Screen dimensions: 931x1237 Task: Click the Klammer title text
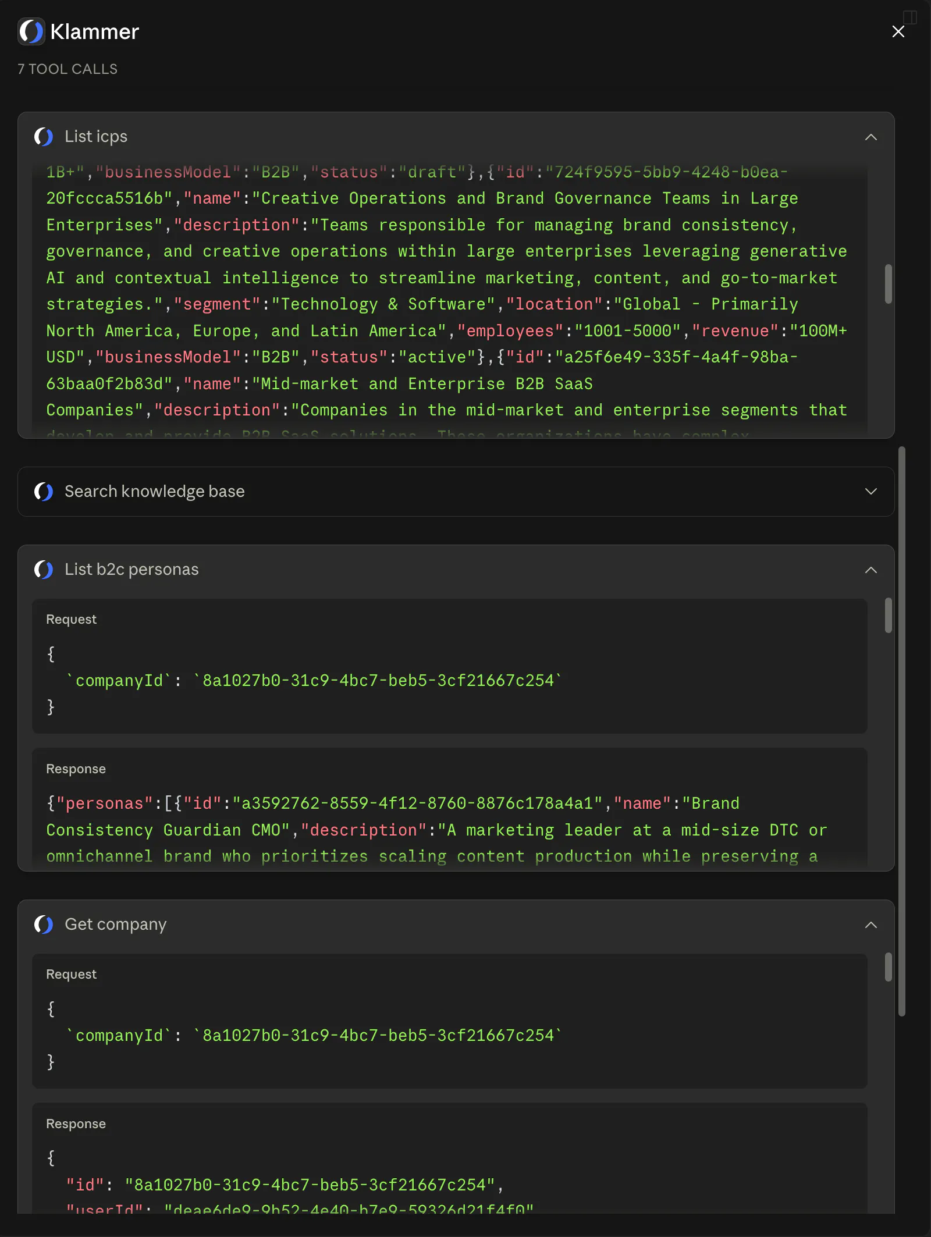pos(95,32)
